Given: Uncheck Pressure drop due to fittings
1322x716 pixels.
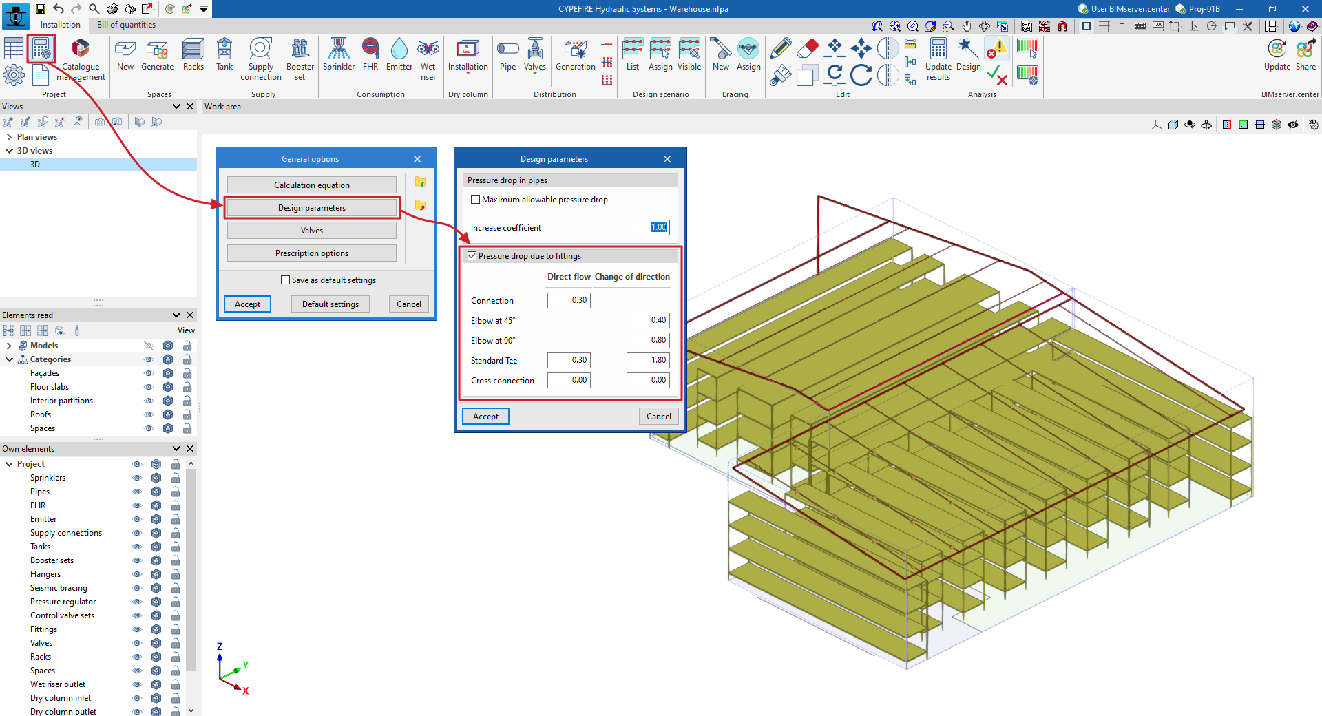Looking at the screenshot, I should (x=472, y=256).
